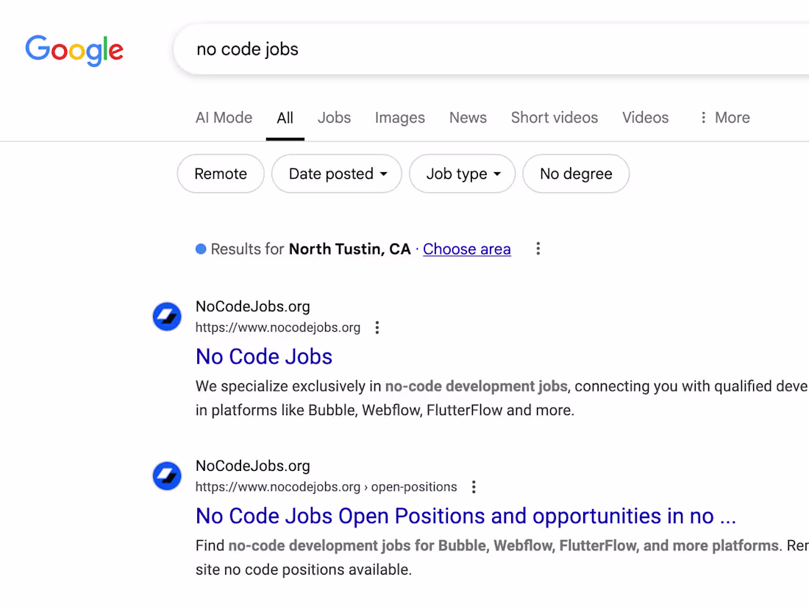Screen dimensions: 809x607
Task: Switch to the News tab
Action: click(468, 117)
